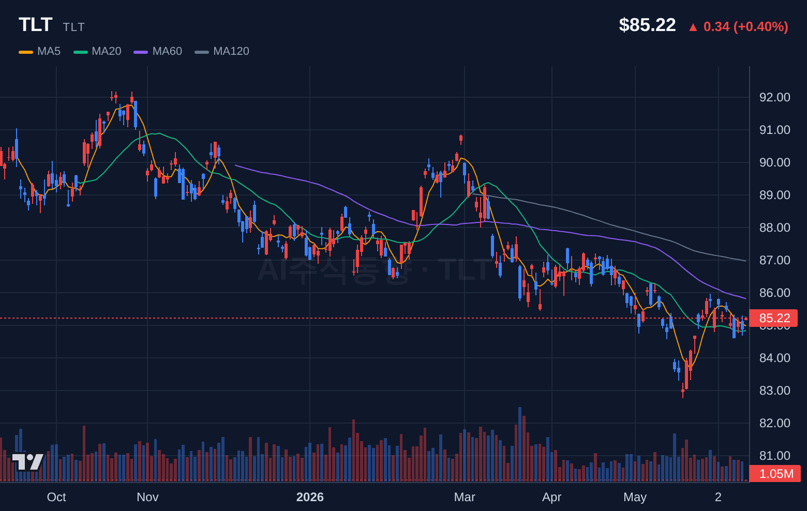Click the large TLT ticker title
807x511 pixels.
tap(36, 25)
